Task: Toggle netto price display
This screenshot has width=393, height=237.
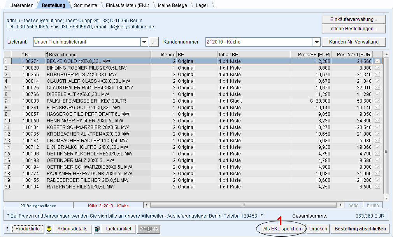Action: [x=353, y=205]
